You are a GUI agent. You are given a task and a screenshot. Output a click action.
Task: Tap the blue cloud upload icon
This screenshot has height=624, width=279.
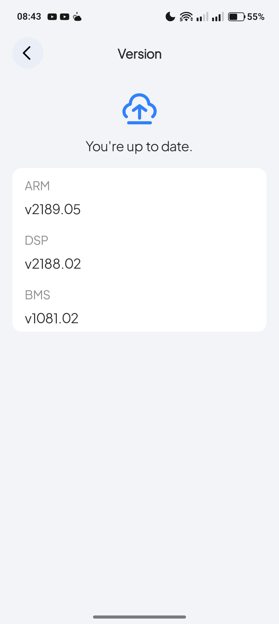click(139, 109)
